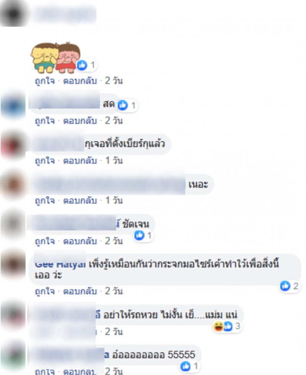Open the sticker of two laughing kids
The height and width of the screenshot is (375, 306).
(x=55, y=57)
